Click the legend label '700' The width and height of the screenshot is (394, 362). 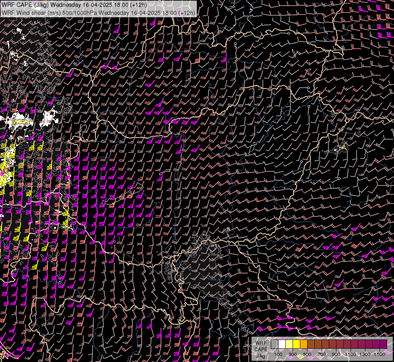pos(322,354)
